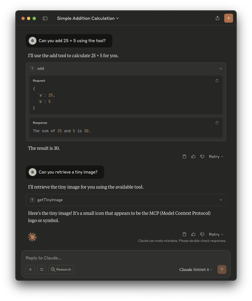Image resolution: width=252 pixels, height=301 pixels.
Task: Copy the add tool Request JSON
Action: click(x=217, y=81)
